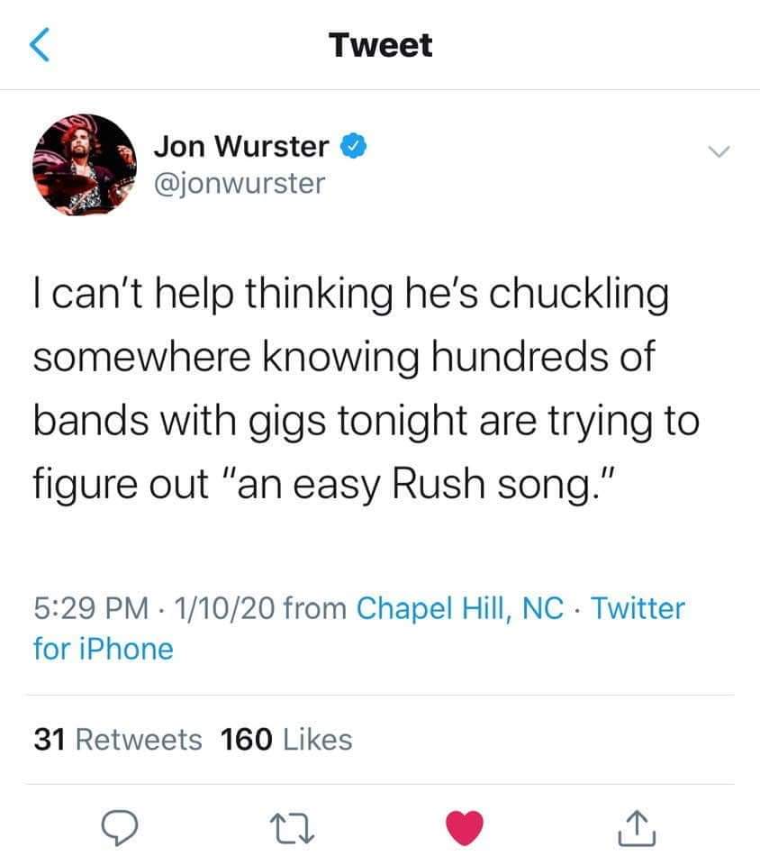The height and width of the screenshot is (865, 760).
Task: Tap the blue verified badge
Action: [353, 146]
